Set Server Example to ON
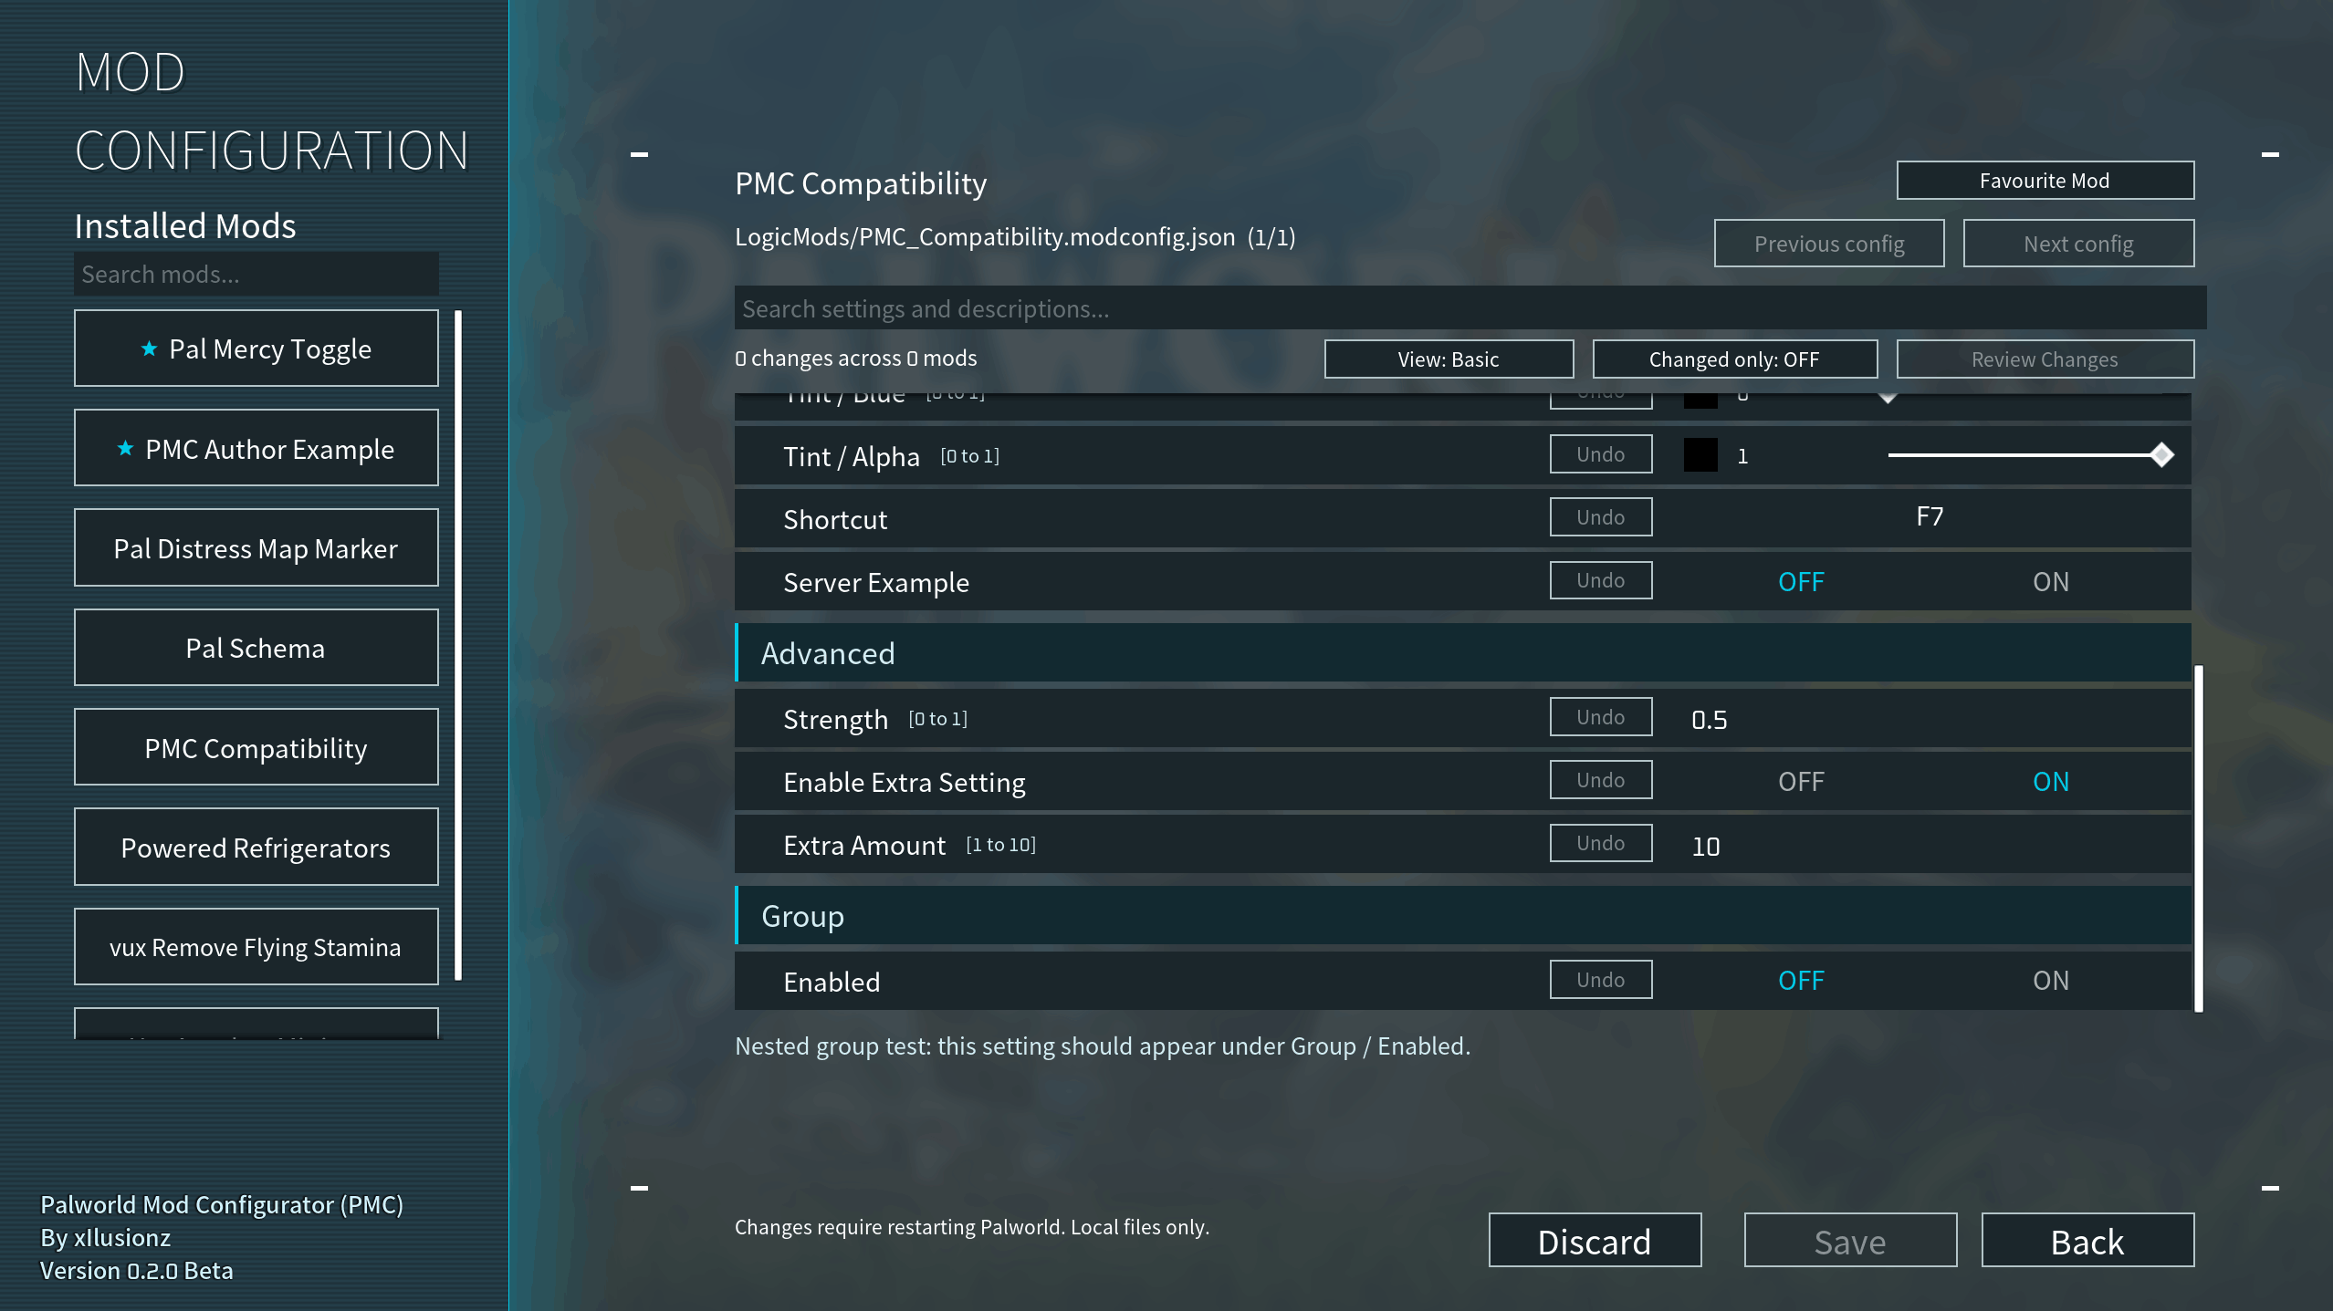The width and height of the screenshot is (2333, 1311). pos(2050,581)
